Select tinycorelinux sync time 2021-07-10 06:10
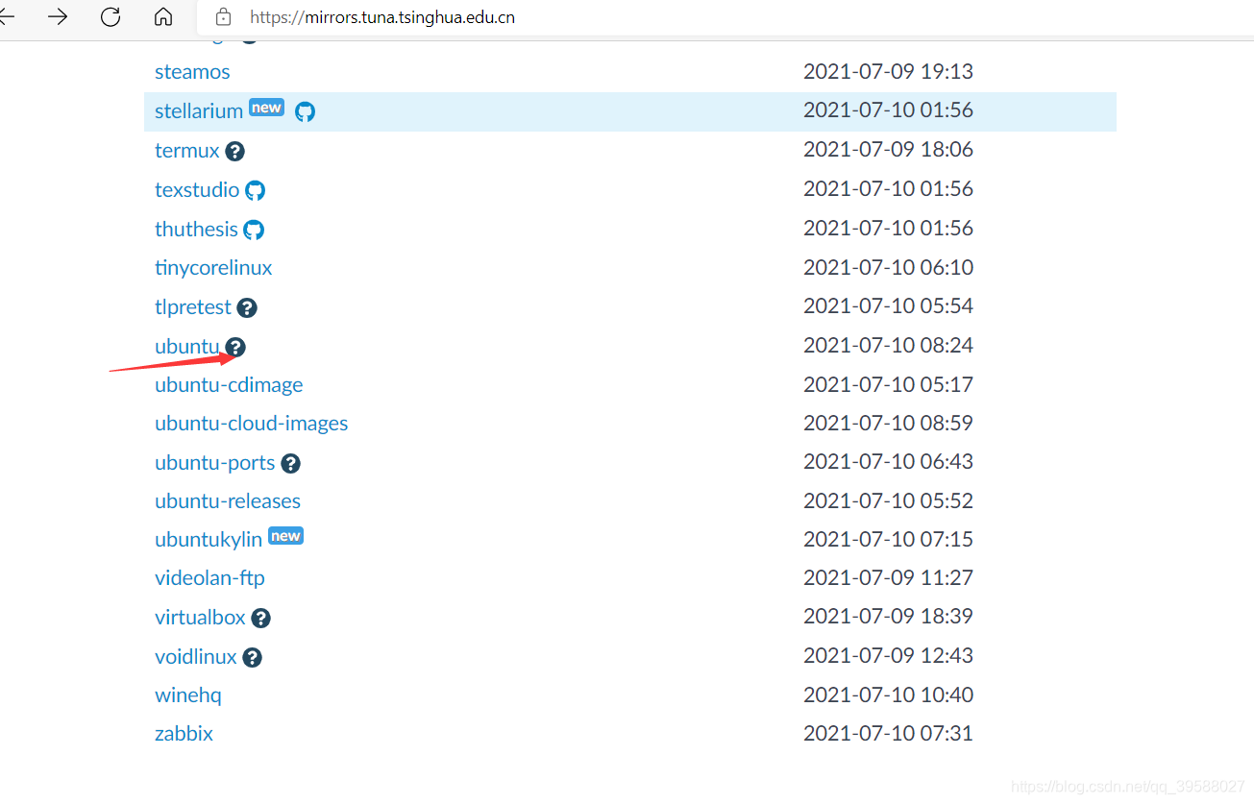The image size is (1254, 804). [x=888, y=266]
